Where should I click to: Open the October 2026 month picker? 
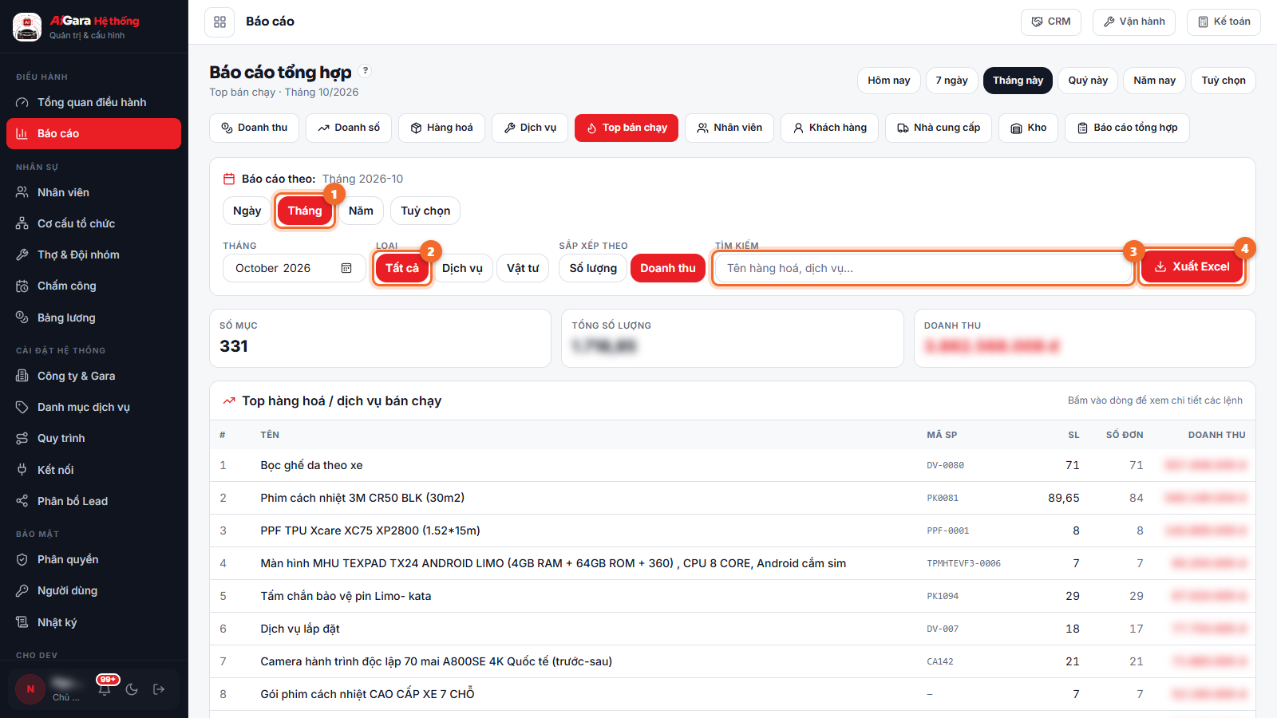tap(294, 268)
